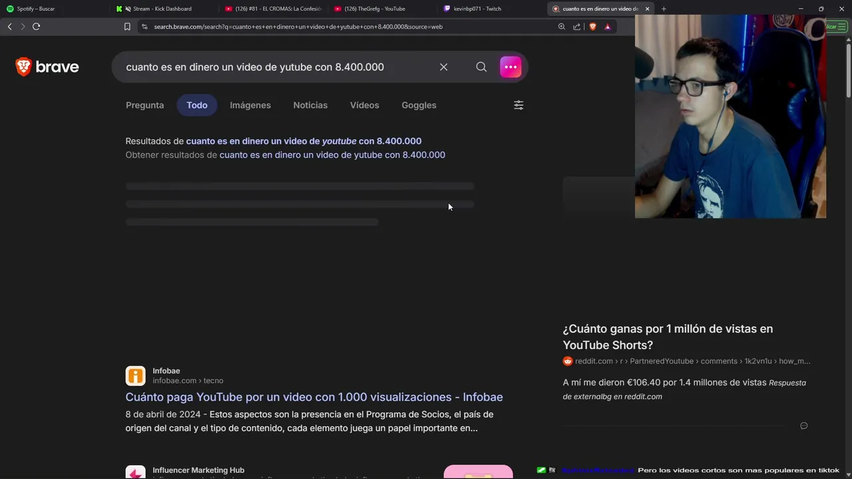Click the feedback comment icon below Reddit answer
Screen dimensions: 852x479
coord(803,426)
